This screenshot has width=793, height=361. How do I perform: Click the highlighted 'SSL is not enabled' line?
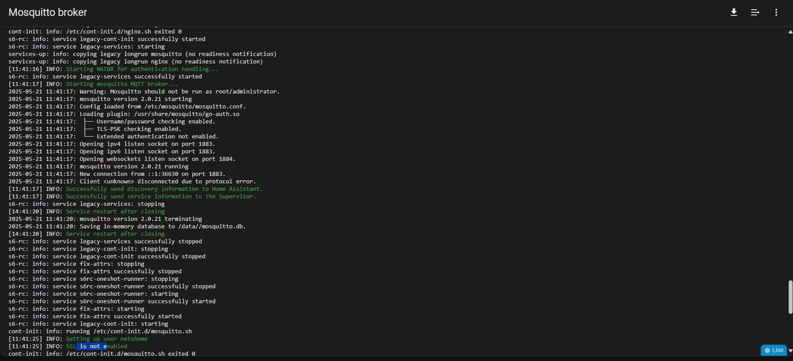coord(68,346)
